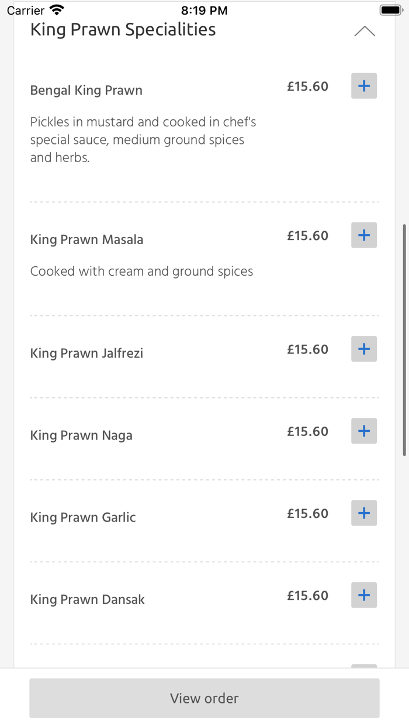Viewport: 409px width, 728px height.
Task: Tap the battery icon in status bar
Action: 391,10
